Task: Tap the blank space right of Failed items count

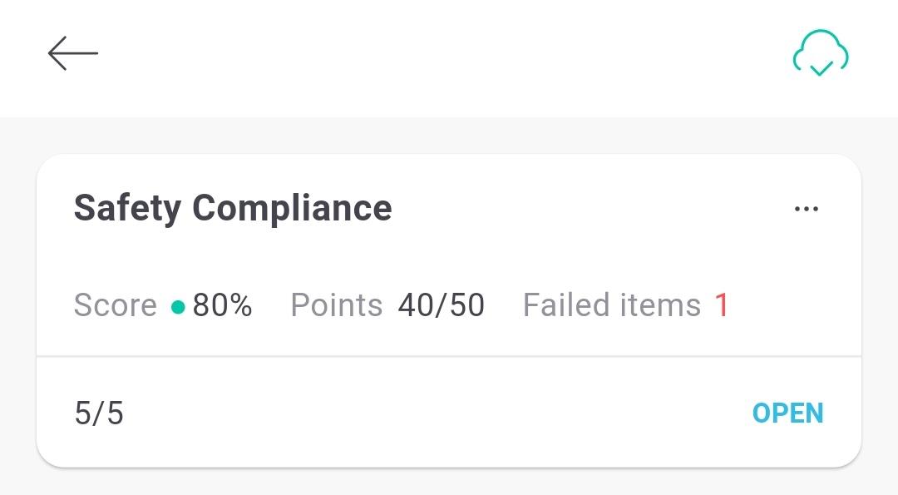Action: [x=793, y=304]
